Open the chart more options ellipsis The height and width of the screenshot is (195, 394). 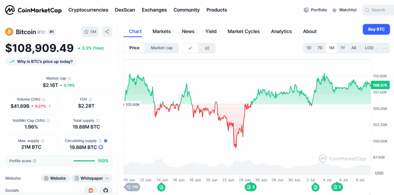[x=384, y=48]
